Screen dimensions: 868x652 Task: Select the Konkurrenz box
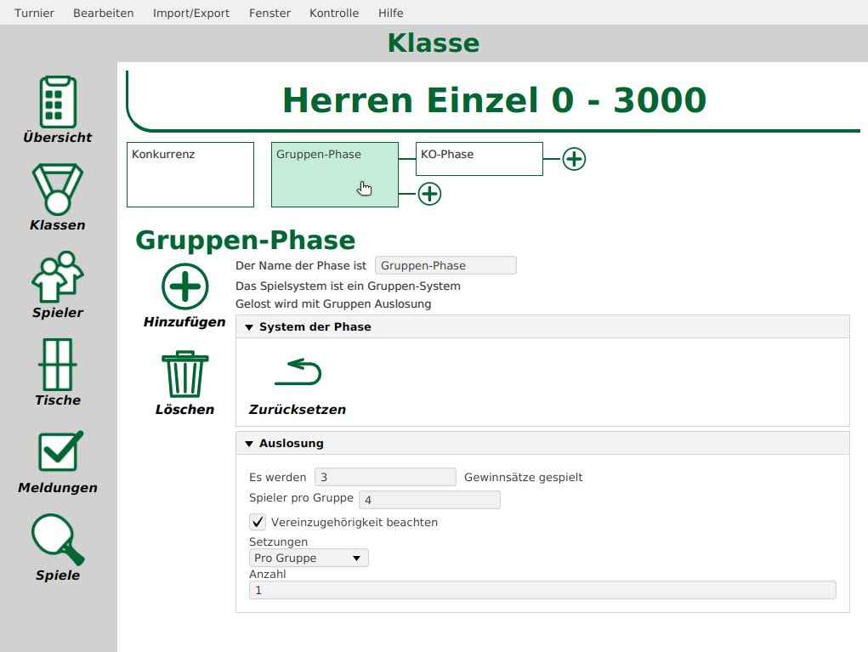pos(190,174)
